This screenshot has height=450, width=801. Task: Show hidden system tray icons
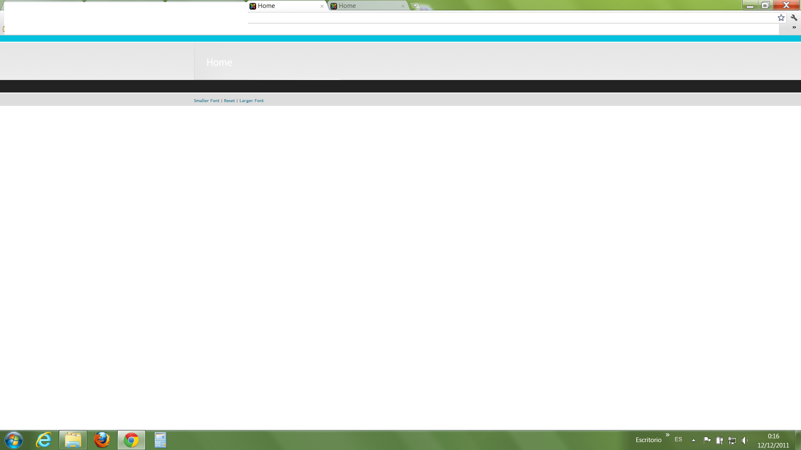pos(694,440)
